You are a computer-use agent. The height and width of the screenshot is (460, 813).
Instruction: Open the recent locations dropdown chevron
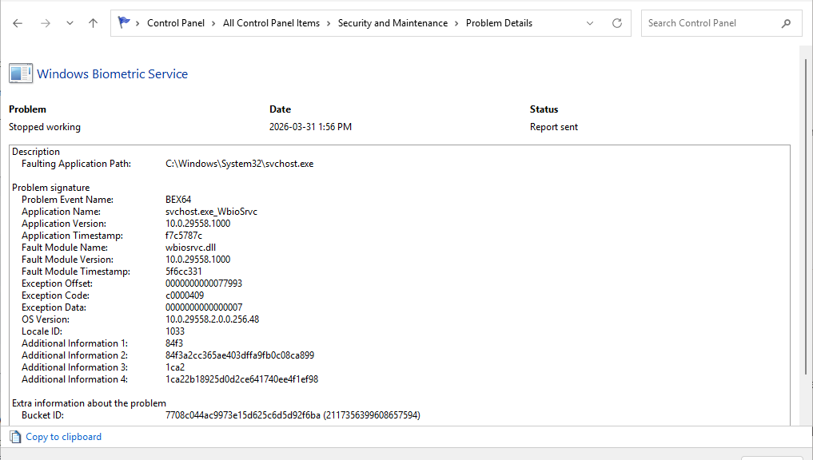pyautogui.click(x=70, y=22)
